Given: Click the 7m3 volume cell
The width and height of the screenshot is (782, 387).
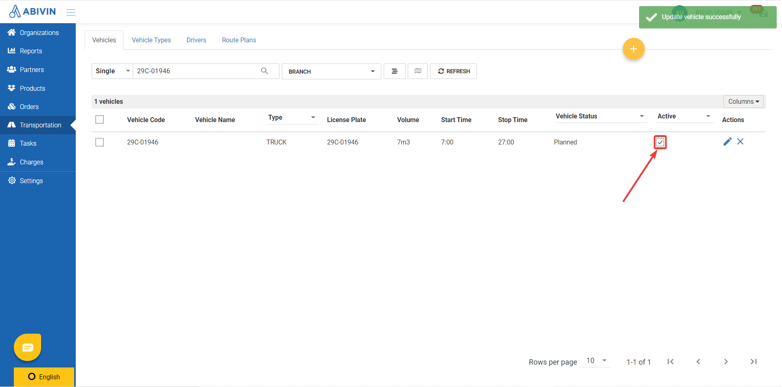Looking at the screenshot, I should 404,142.
